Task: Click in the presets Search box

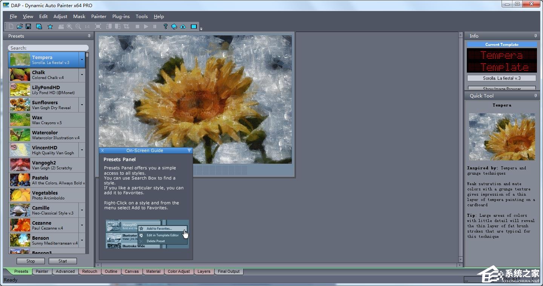Action: pos(48,48)
